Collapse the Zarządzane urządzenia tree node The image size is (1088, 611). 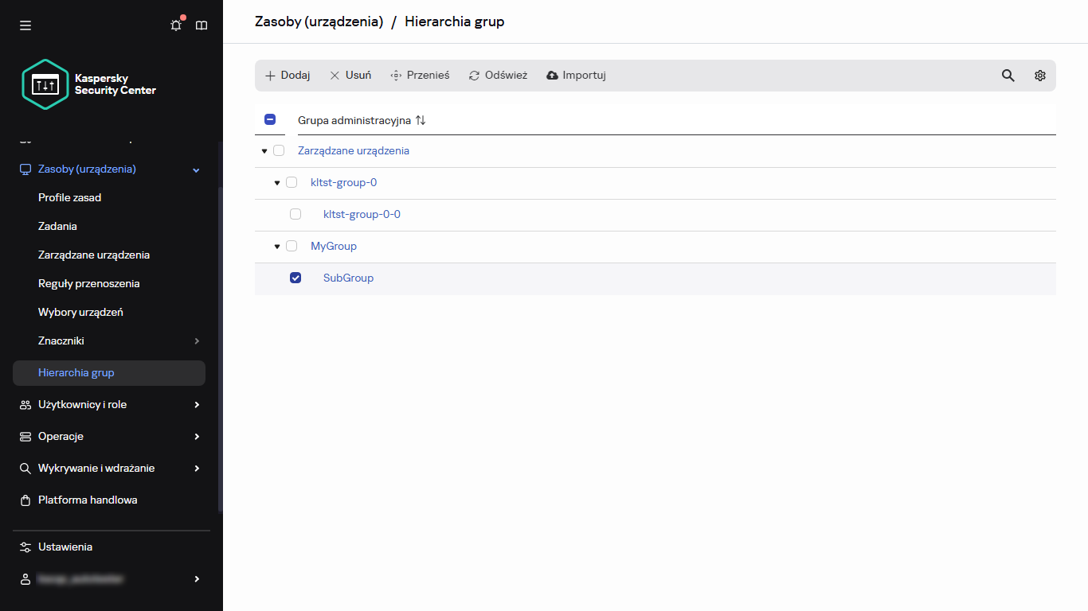coord(264,150)
